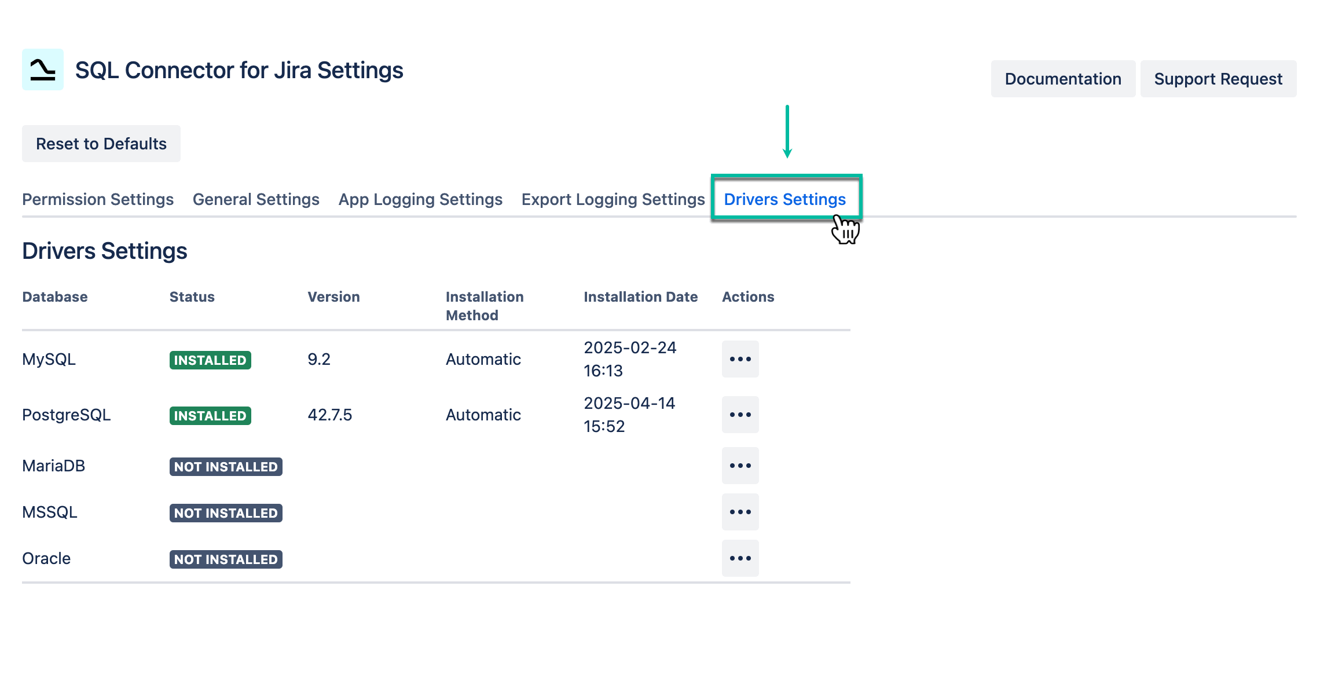Screen dimensions: 1320x681
Task: Open the actions ellipsis for MSSQL
Action: click(x=740, y=511)
